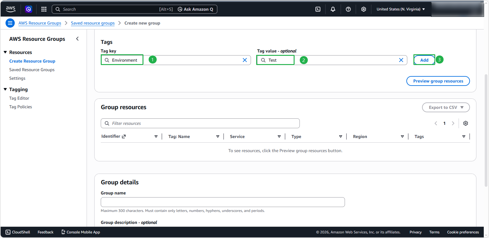Open the region selector United States (N. Virginia)

click(401, 9)
